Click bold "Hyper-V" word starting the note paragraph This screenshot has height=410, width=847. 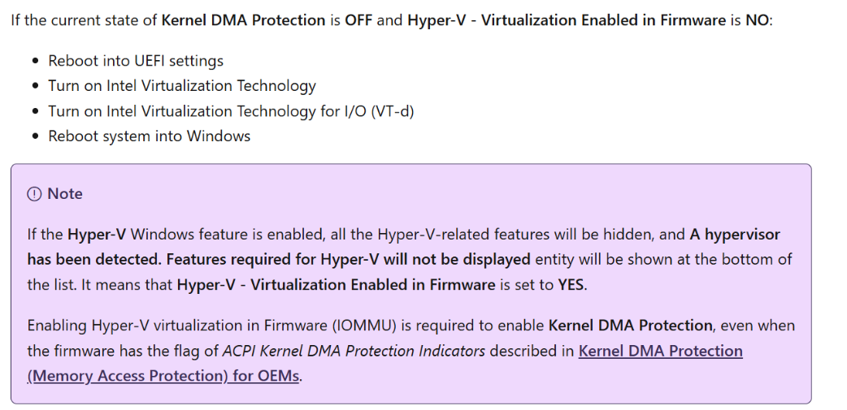[98, 235]
